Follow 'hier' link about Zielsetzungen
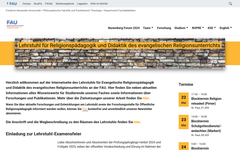The width and height of the screenshot is (240, 150). point(146,98)
